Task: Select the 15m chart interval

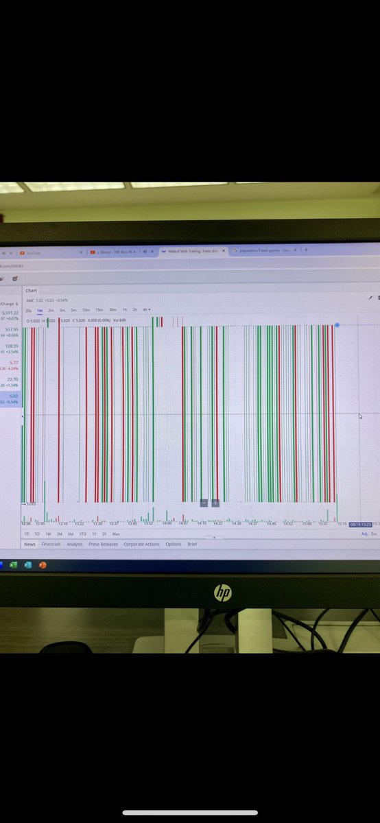Action: click(99, 310)
